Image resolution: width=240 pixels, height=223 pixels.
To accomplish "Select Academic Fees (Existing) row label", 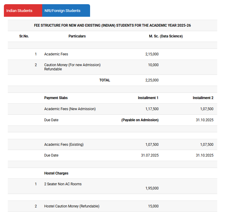I will 64,145.
